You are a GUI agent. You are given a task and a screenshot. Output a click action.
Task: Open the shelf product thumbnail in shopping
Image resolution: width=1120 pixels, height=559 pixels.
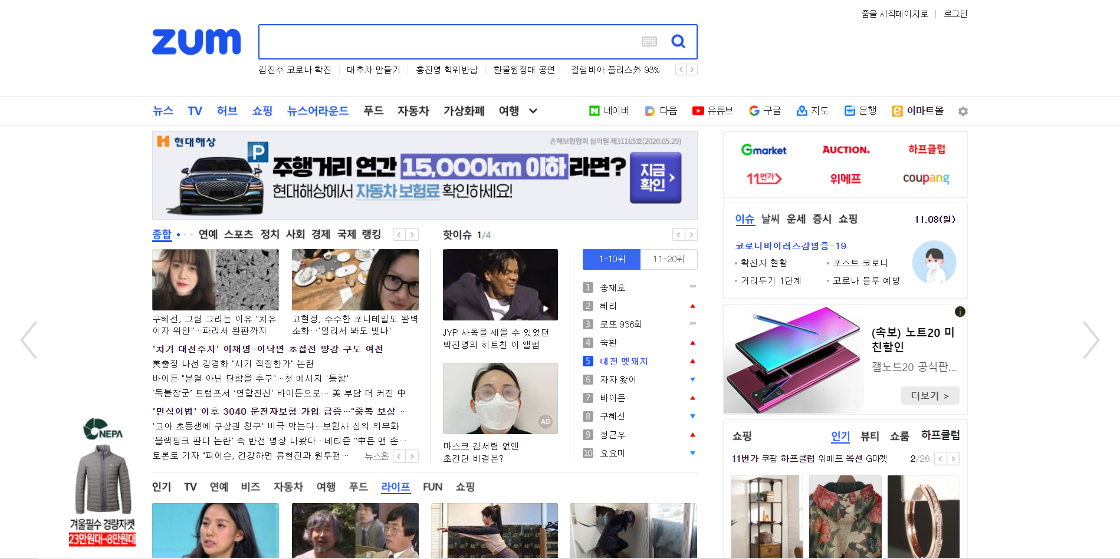(x=767, y=517)
